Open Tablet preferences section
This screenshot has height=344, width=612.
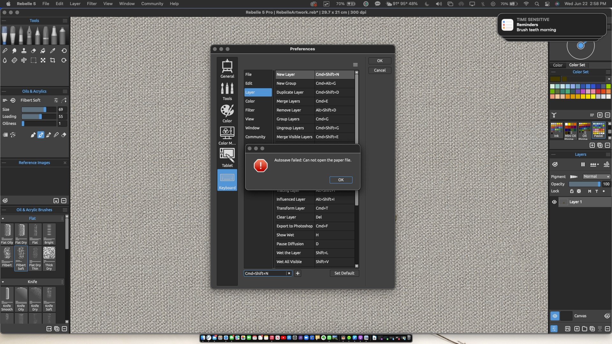point(227,158)
